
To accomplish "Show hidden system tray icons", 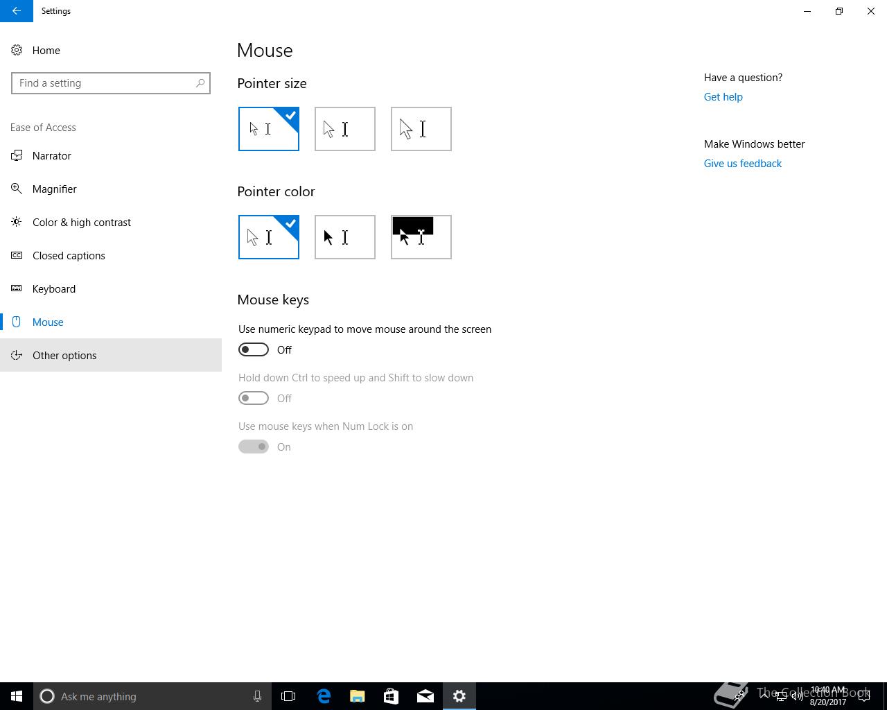I will (764, 696).
